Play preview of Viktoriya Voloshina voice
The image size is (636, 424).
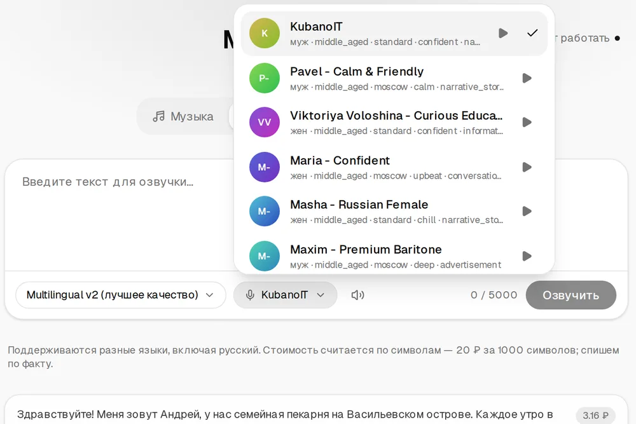[527, 123]
